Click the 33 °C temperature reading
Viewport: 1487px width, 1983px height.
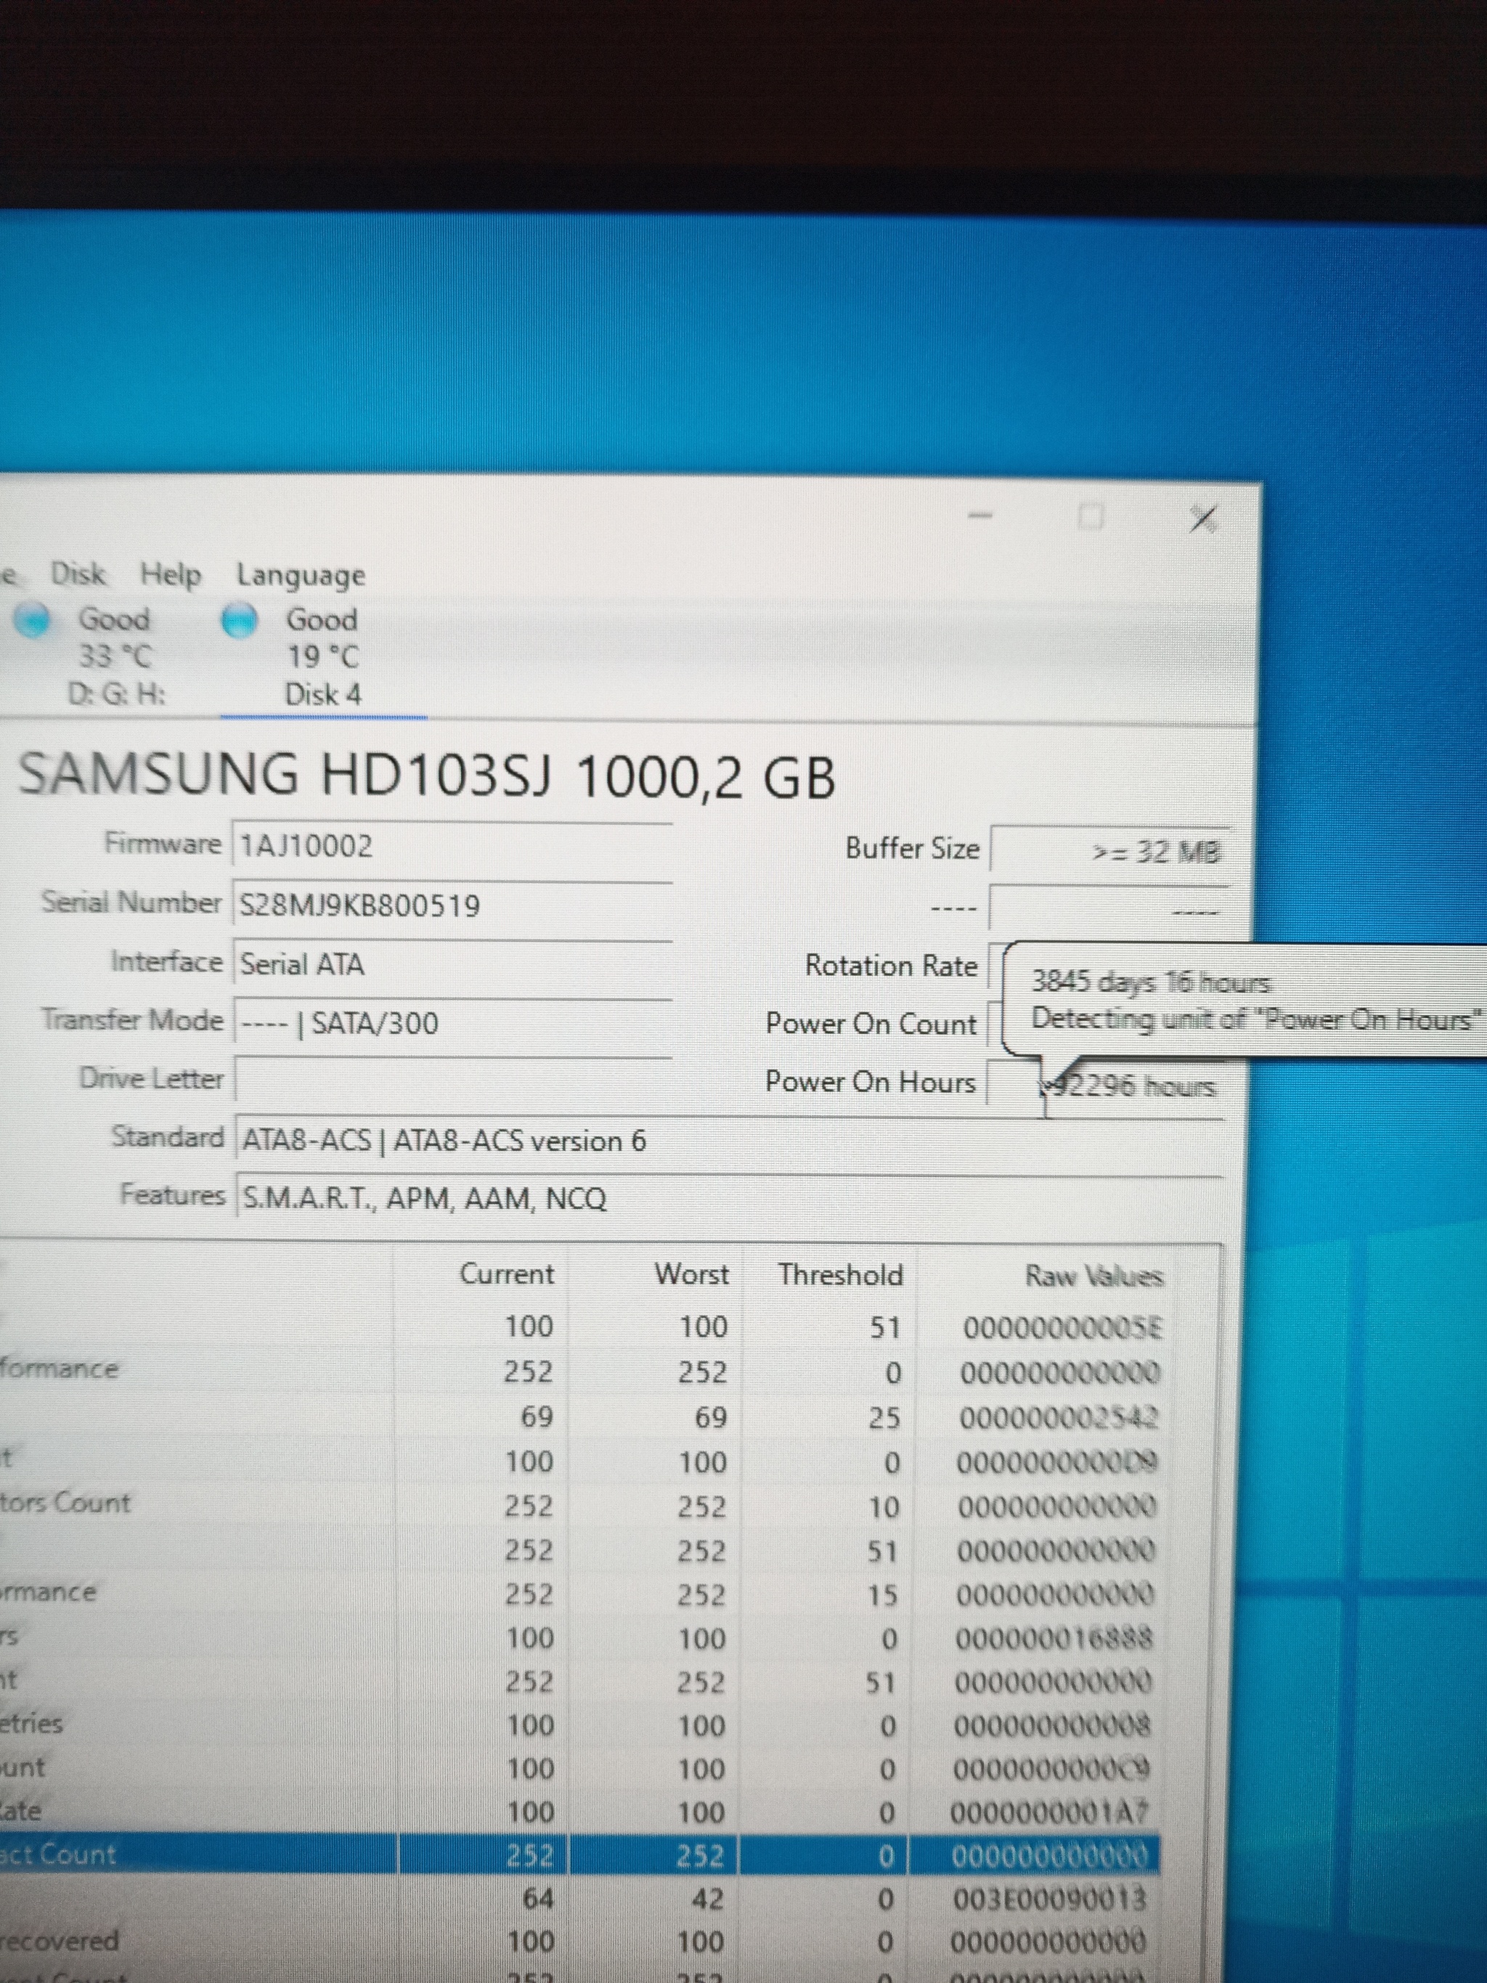115,656
